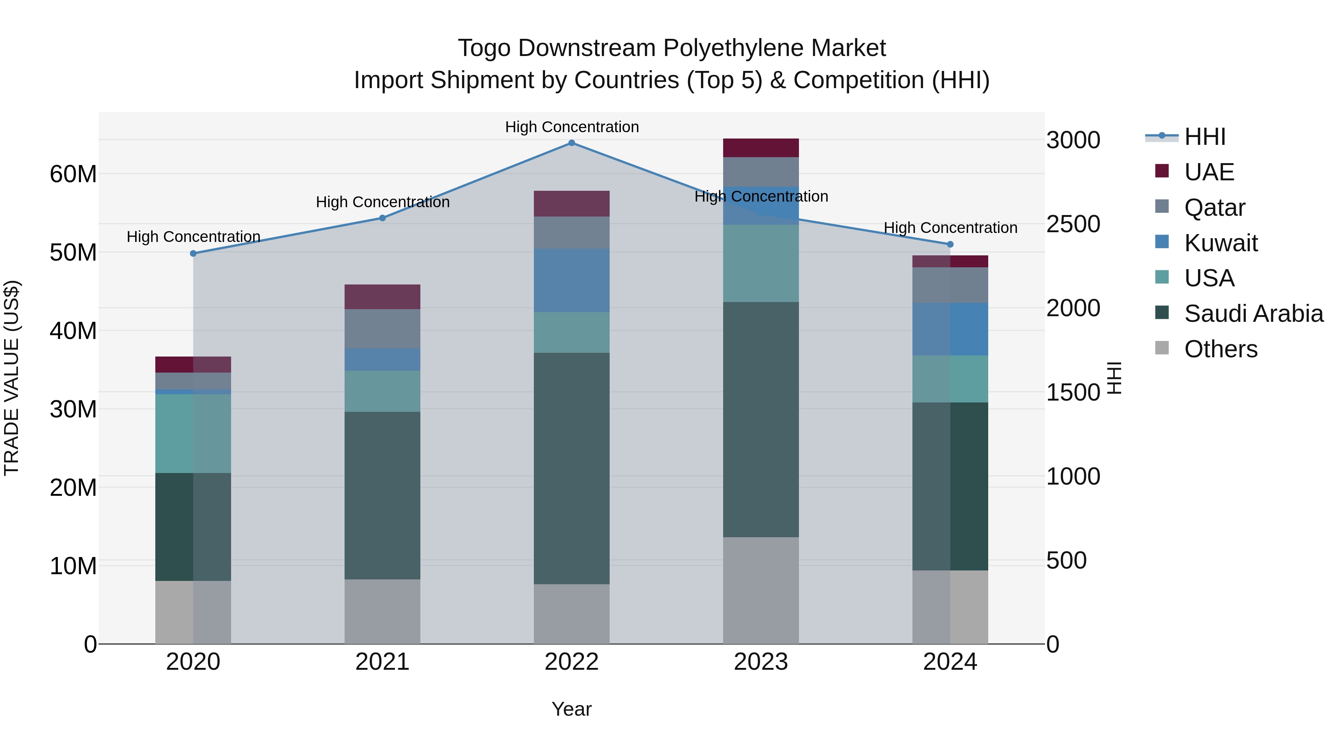Click the 2023 UAE bar segment
The width and height of the screenshot is (1344, 756).
click(x=761, y=148)
